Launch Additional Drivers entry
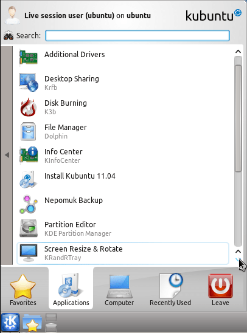The height and width of the screenshot is (333, 247). pos(123,57)
